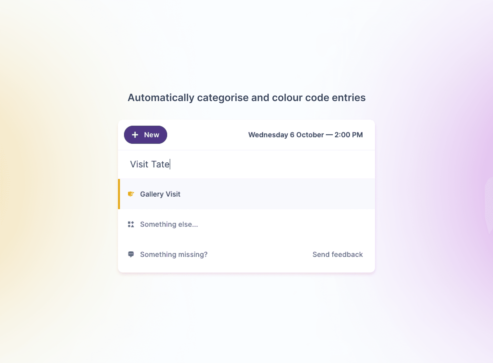Click the highlighted Gallery Visit row background

pyautogui.click(x=276, y=194)
